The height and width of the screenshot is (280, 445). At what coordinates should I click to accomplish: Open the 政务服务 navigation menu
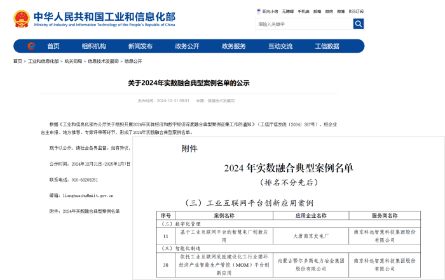pyautogui.click(x=233, y=46)
